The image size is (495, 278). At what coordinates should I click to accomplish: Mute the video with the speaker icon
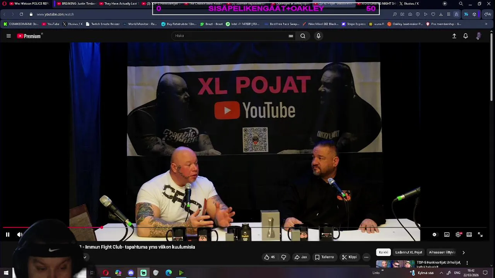point(20,234)
